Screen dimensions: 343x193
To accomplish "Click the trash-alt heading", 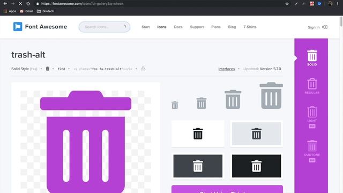I will tap(28, 55).
